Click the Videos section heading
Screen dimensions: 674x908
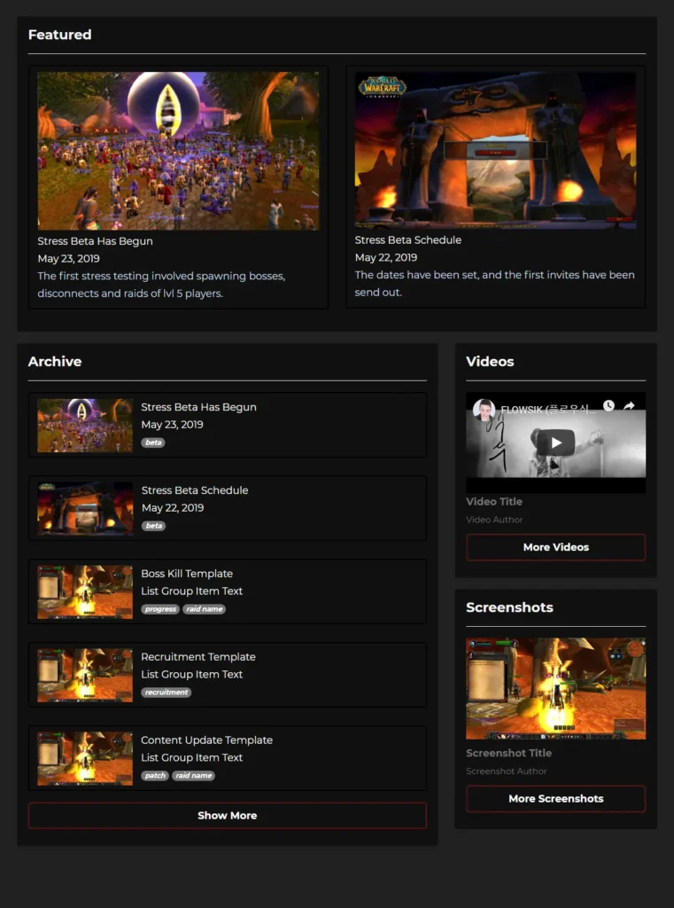[490, 362]
